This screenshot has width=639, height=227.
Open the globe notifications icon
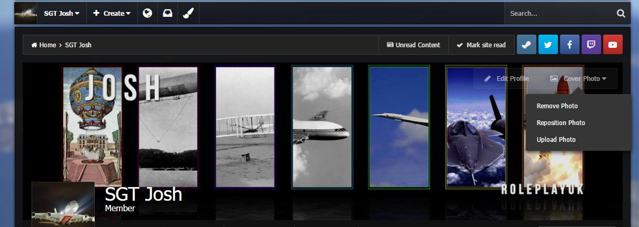(147, 13)
